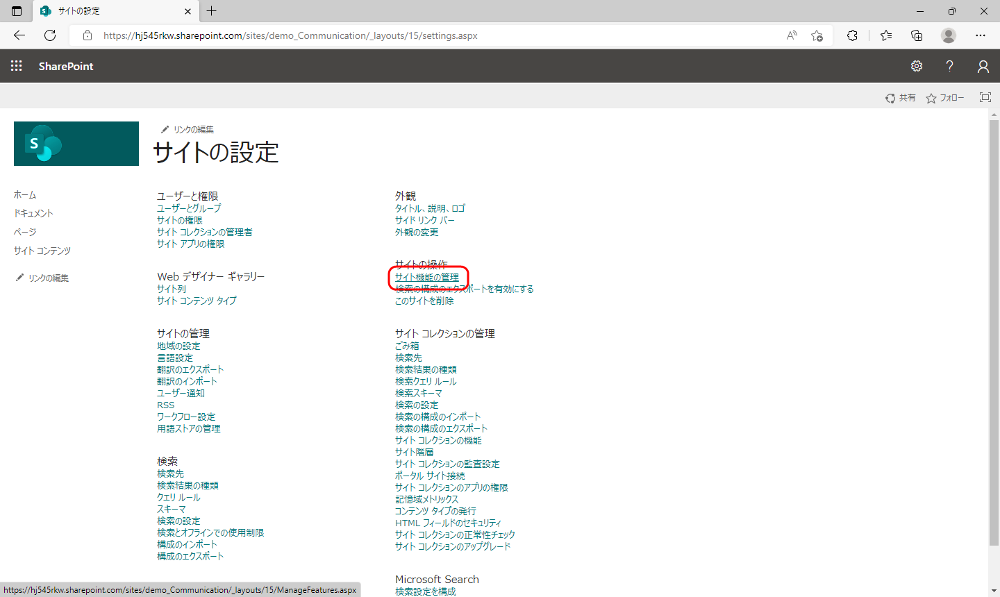Open 用語ストアの管理 link
Viewport: 1000px width, 597px height.
click(189, 428)
